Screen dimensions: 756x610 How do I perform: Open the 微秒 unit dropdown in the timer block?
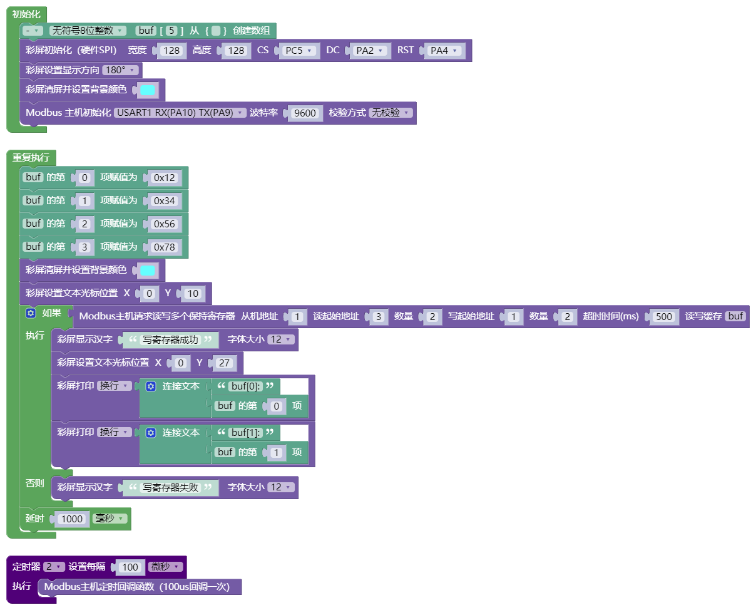(166, 567)
